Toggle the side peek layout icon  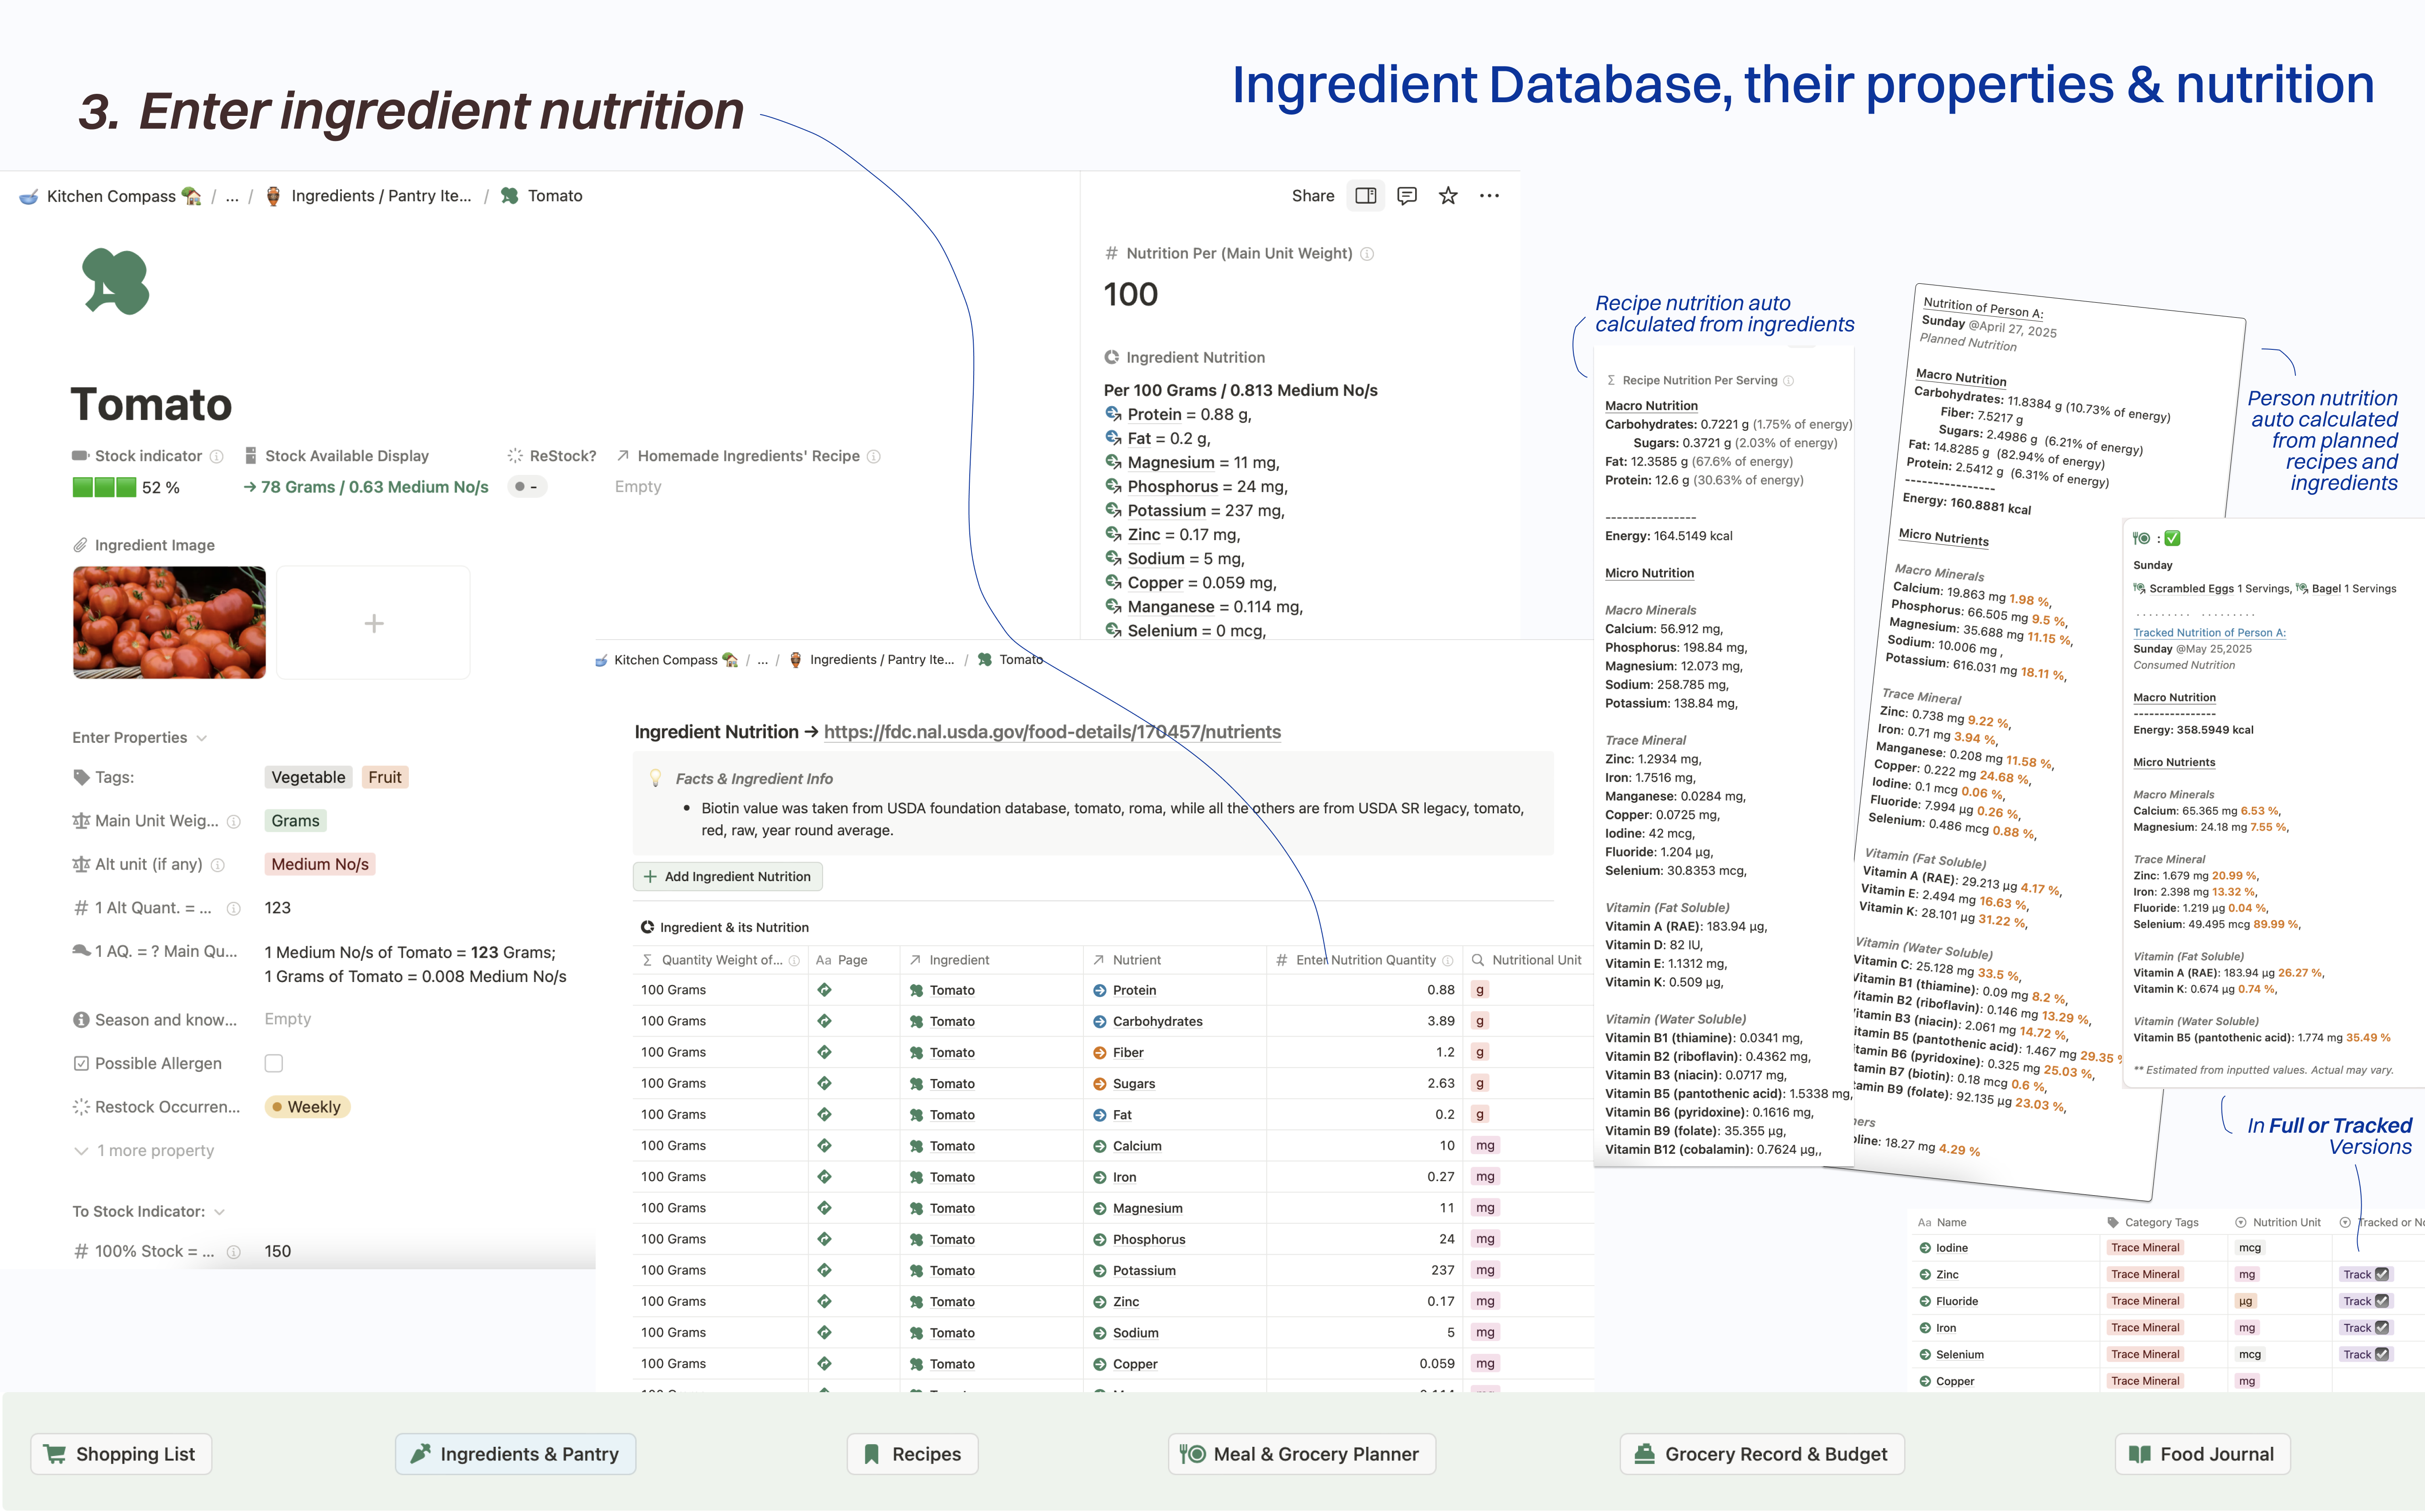(x=1365, y=196)
